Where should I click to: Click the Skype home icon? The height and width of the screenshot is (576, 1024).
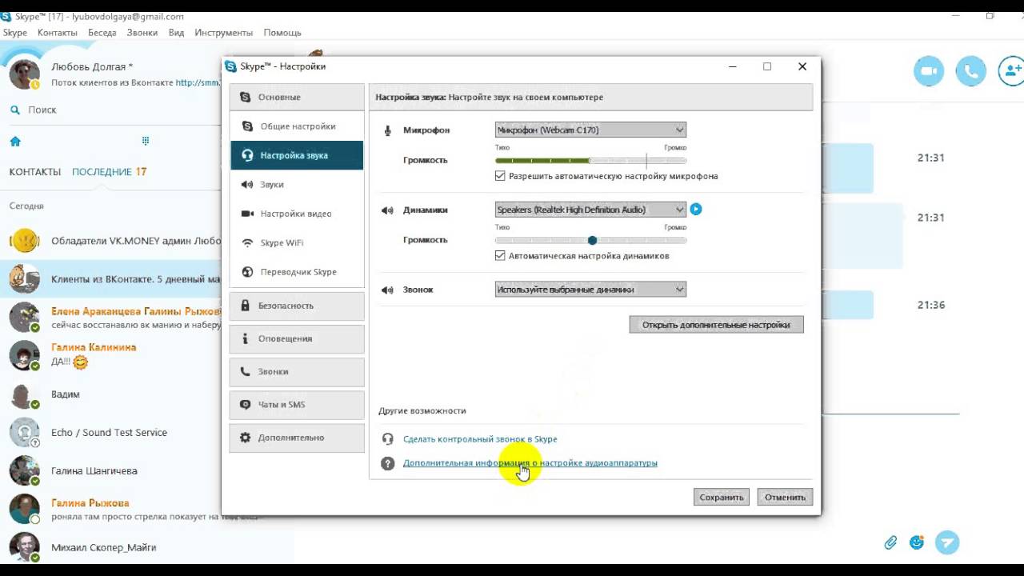click(x=15, y=141)
